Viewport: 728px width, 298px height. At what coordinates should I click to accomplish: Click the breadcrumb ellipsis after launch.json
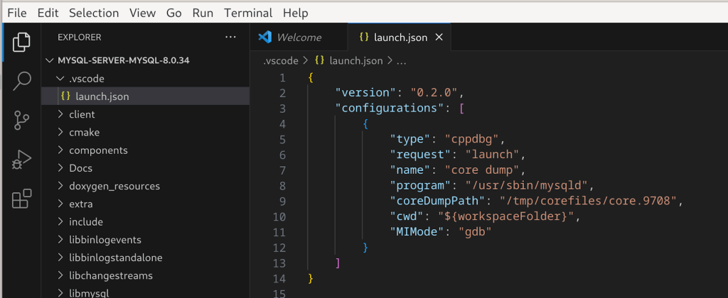click(x=401, y=61)
